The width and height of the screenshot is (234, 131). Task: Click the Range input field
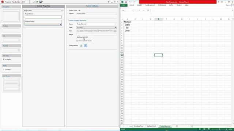[96, 35]
